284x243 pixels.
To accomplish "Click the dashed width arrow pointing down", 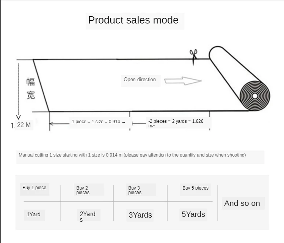I will click(19, 91).
